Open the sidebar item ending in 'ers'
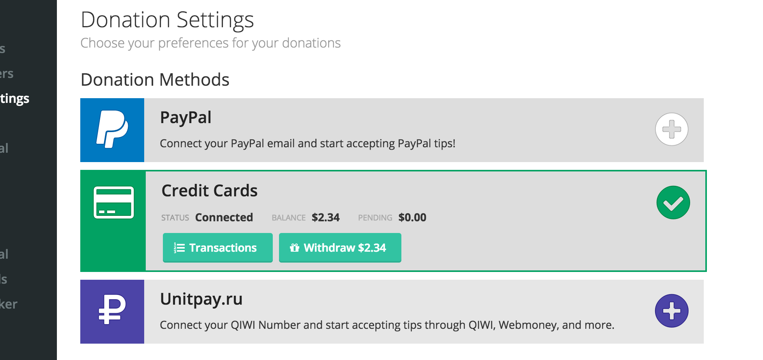The image size is (763, 360). 7,74
